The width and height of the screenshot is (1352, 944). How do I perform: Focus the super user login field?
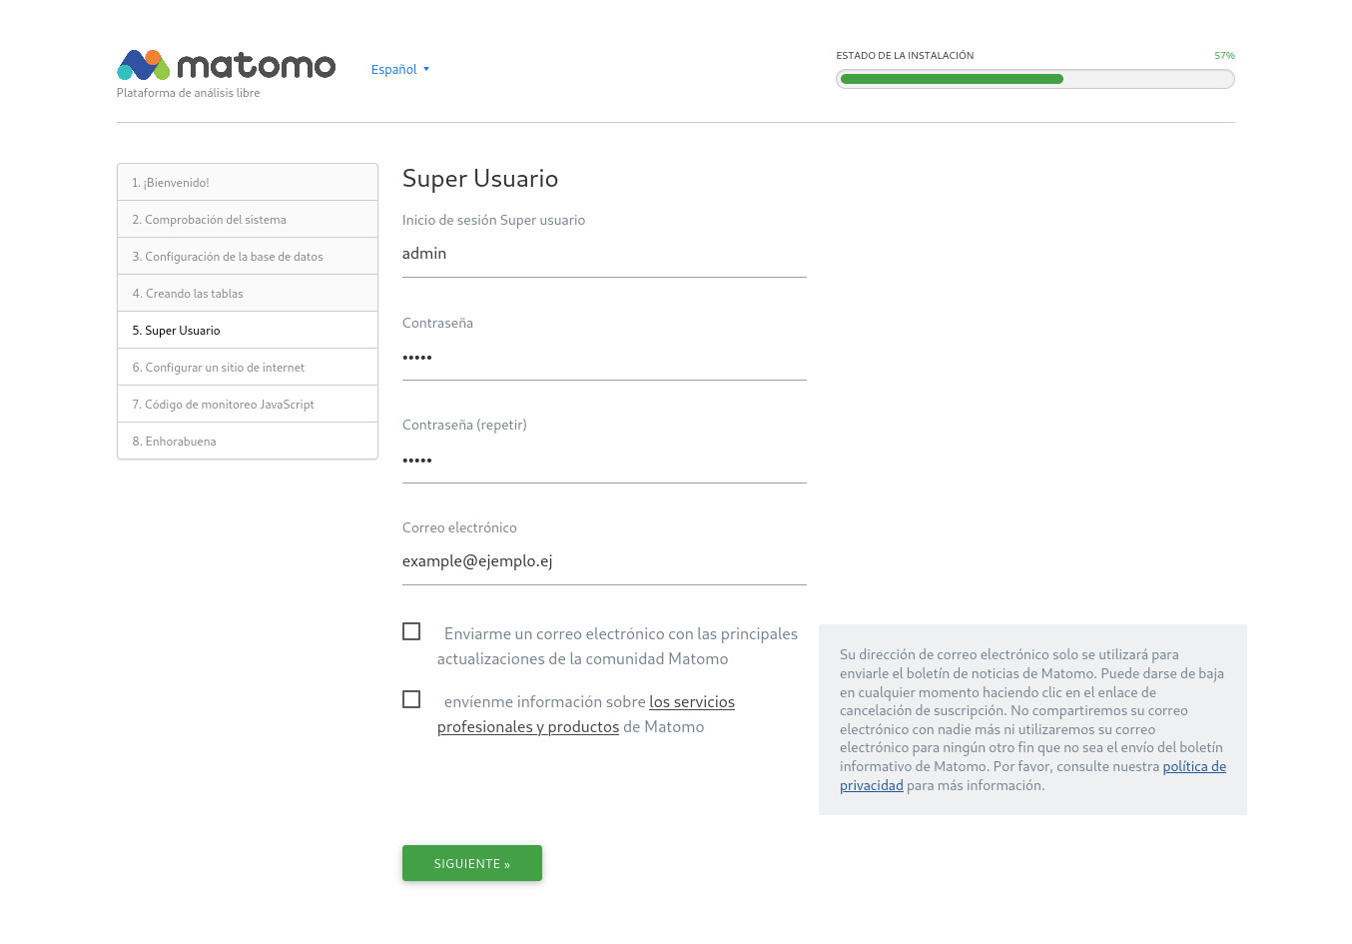(604, 254)
